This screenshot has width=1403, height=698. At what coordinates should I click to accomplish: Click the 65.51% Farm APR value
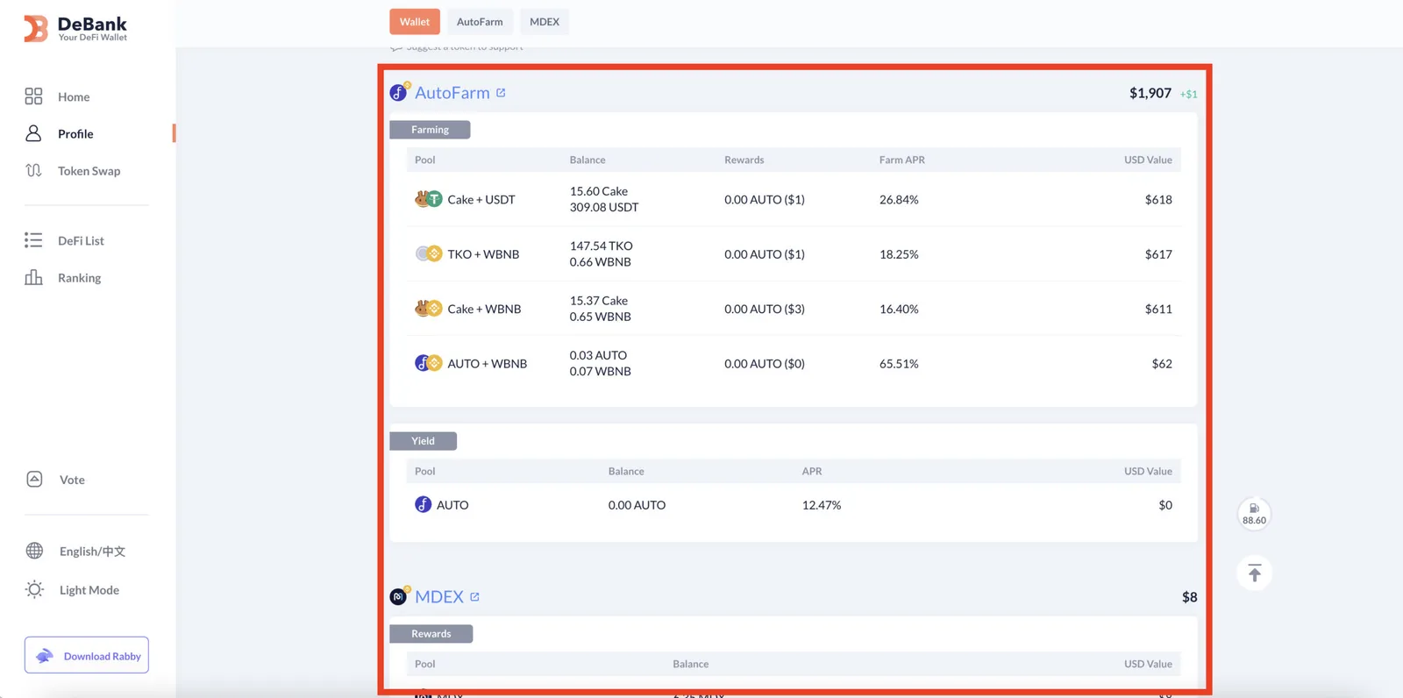899,363
